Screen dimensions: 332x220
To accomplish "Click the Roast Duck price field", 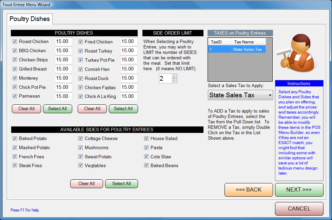I will point(129,78).
